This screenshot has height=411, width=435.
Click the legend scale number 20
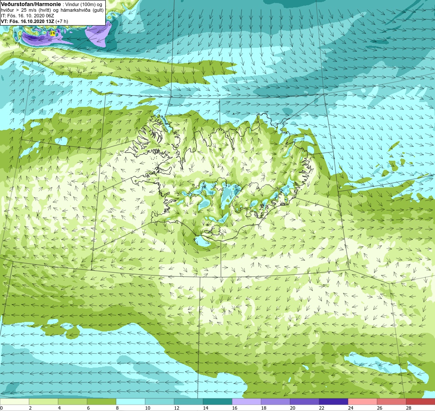[293, 408]
